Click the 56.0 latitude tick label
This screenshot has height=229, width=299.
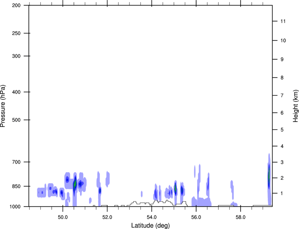click(196, 217)
